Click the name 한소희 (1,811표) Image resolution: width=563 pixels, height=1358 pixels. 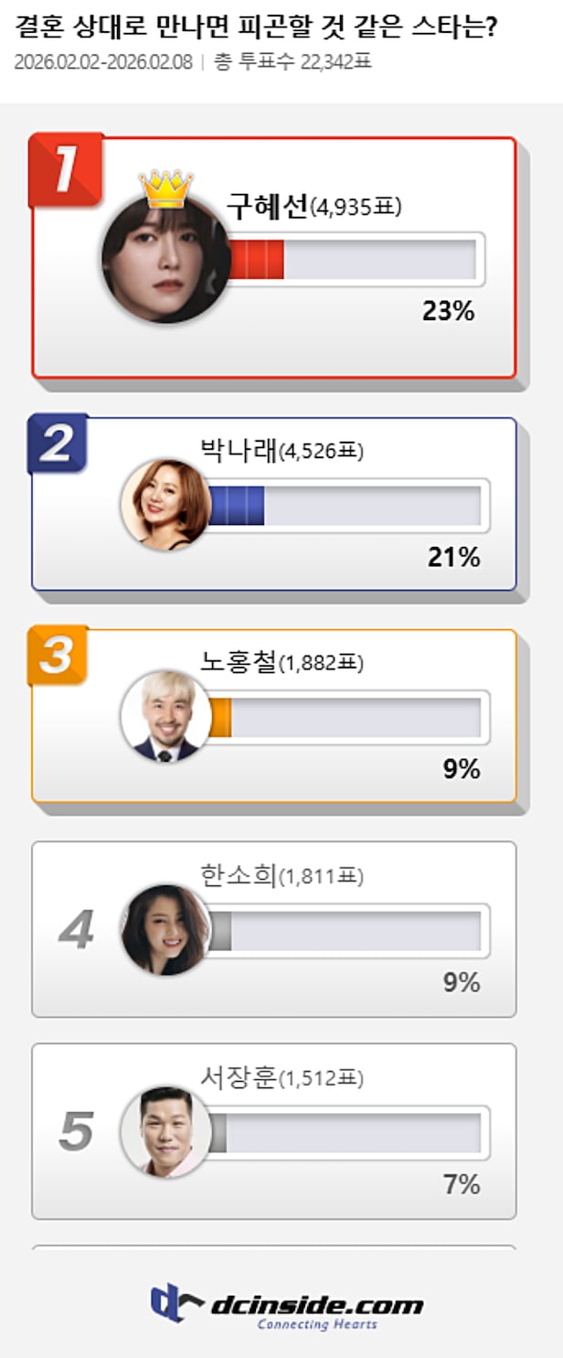tap(281, 876)
